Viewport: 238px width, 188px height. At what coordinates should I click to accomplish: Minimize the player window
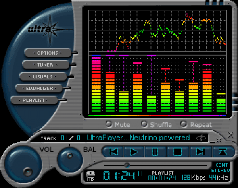[213, 142]
